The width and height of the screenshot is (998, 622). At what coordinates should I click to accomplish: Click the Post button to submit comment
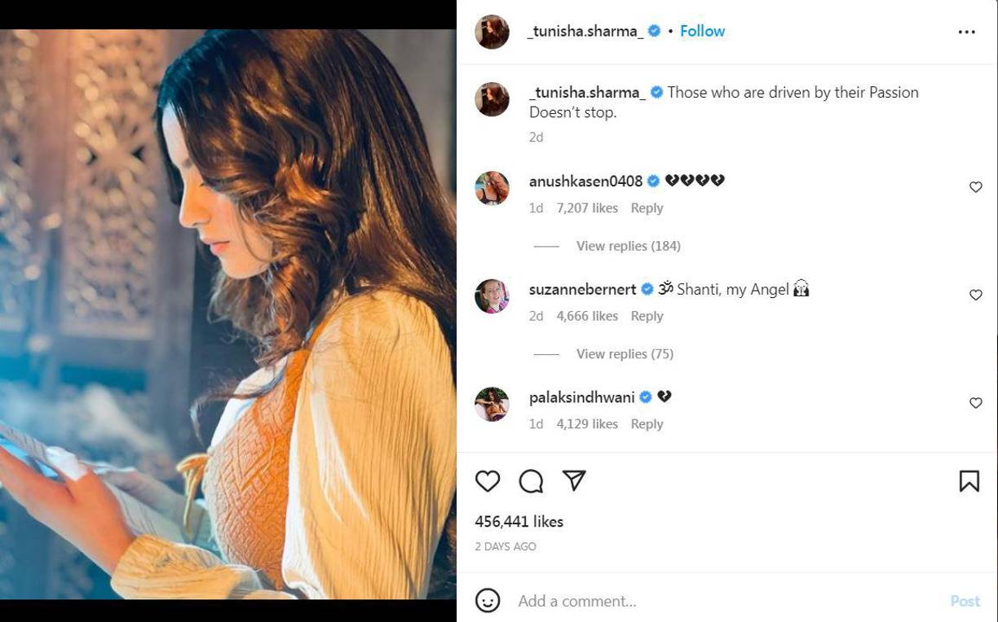point(965,601)
